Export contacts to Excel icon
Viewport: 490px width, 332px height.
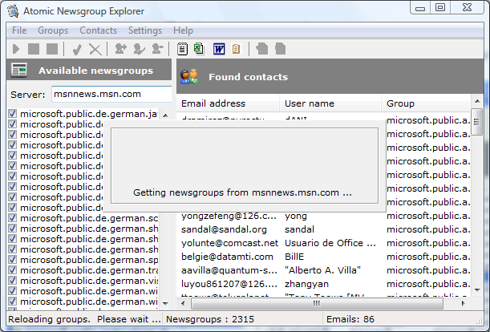pos(199,49)
